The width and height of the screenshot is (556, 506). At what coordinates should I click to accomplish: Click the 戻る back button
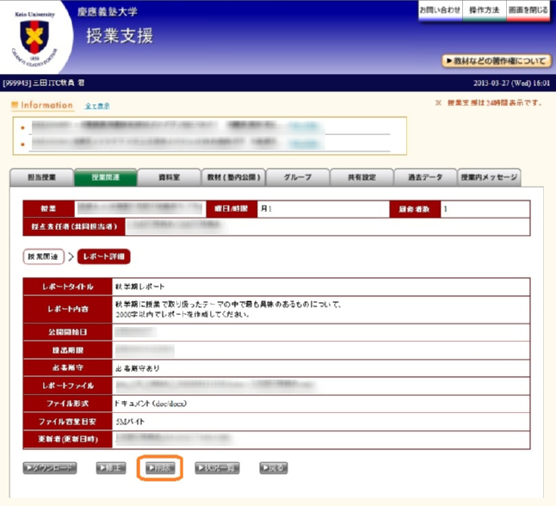[271, 468]
